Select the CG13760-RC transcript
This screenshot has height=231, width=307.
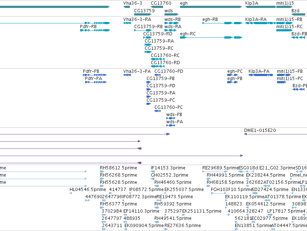pos(158,59)
